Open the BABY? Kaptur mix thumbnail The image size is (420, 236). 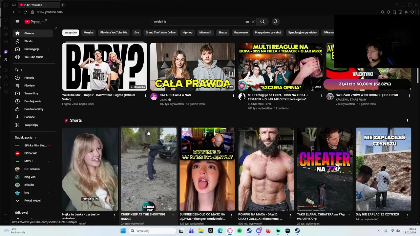(105, 67)
